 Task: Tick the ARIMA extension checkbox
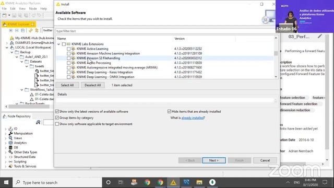click(x=68, y=67)
